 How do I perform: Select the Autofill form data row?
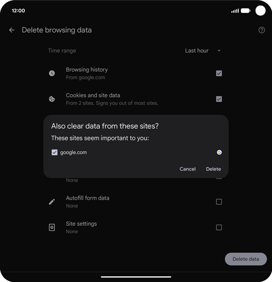tap(135, 202)
